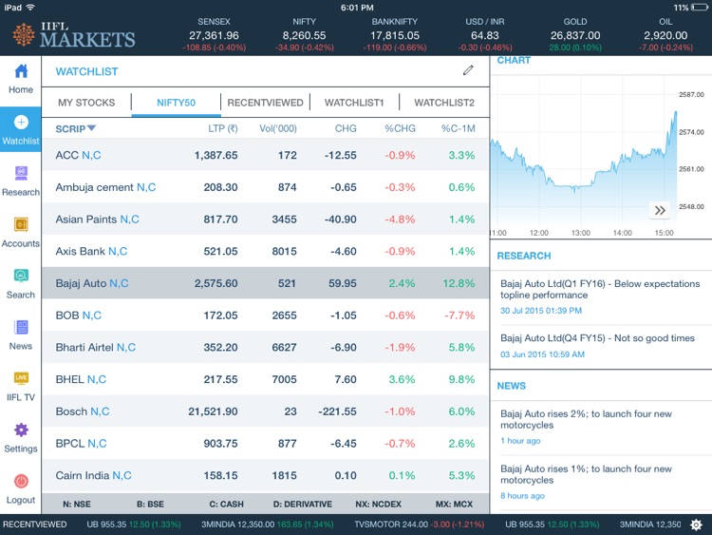Sort by %CHG column header
Screen dimensions: 712x535
click(400, 128)
